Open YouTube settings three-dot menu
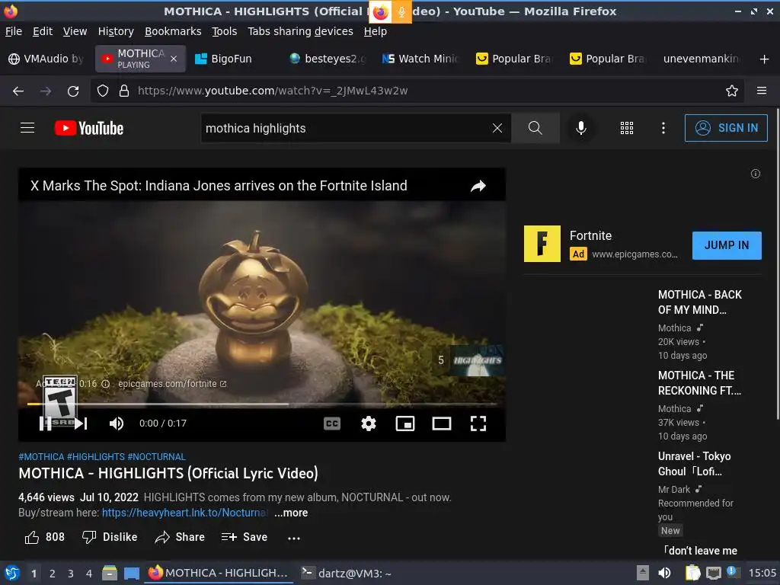Viewport: 780px width, 585px height. coord(663,128)
